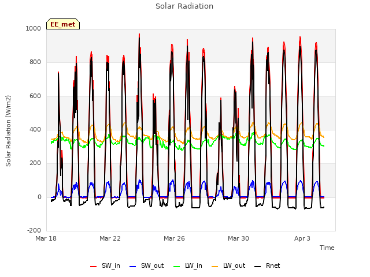Click the Time axis label
Viewport: 370px width, 277px height.
pyautogui.click(x=327, y=248)
